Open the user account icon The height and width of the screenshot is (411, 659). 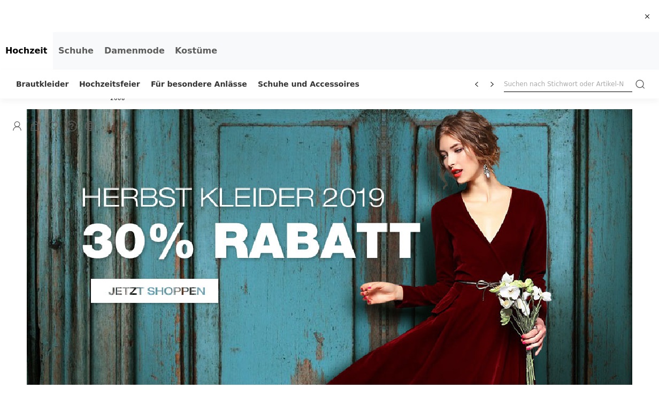17,126
